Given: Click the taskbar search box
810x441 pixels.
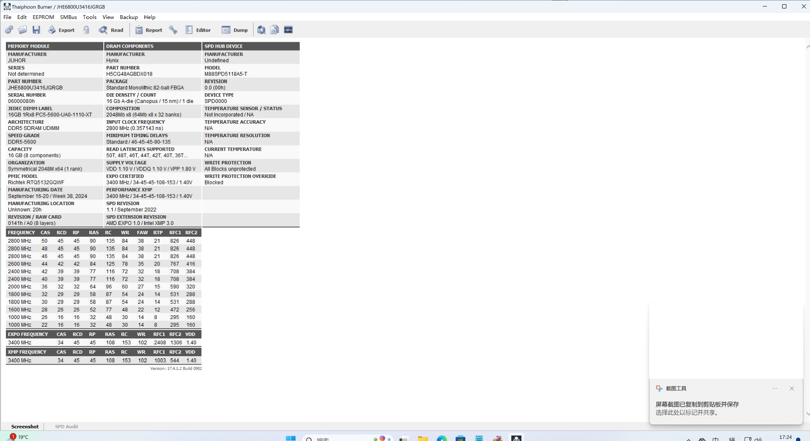Looking at the screenshot, I should [348, 438].
